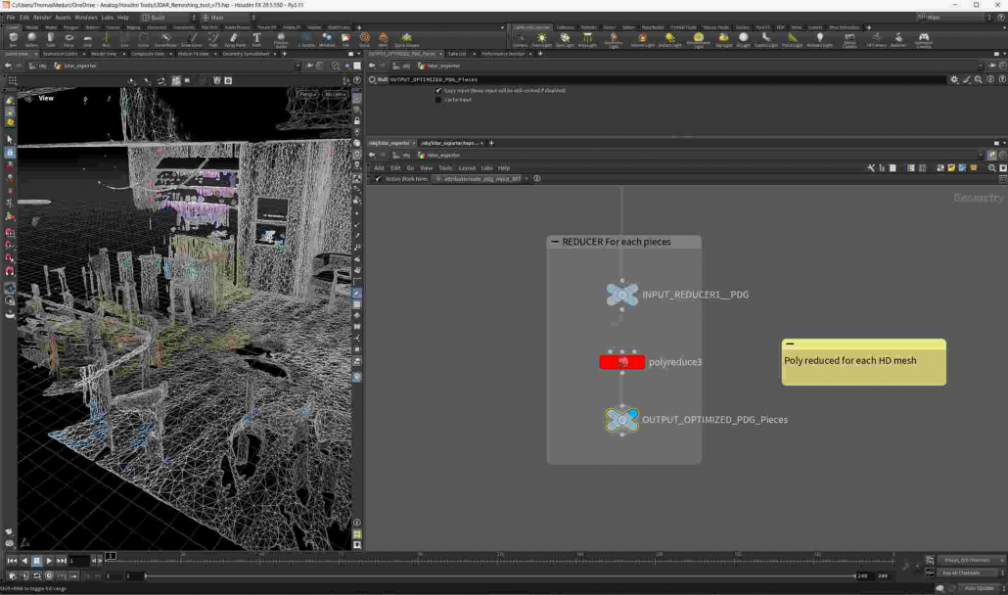1008x595 pixels.
Task: Minimize the yellow sticky note
Action: (x=790, y=344)
